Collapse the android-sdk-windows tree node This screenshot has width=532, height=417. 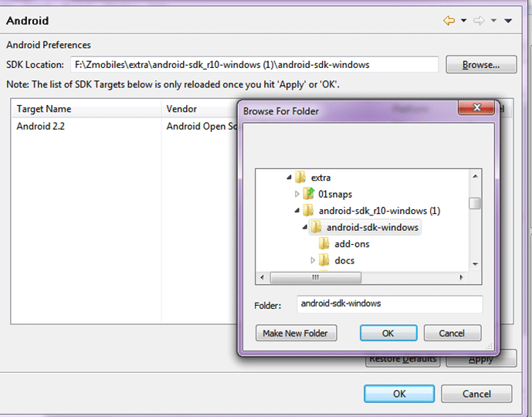[x=305, y=227]
